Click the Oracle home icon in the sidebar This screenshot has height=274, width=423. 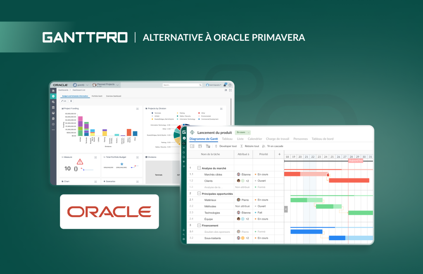[x=53, y=91]
